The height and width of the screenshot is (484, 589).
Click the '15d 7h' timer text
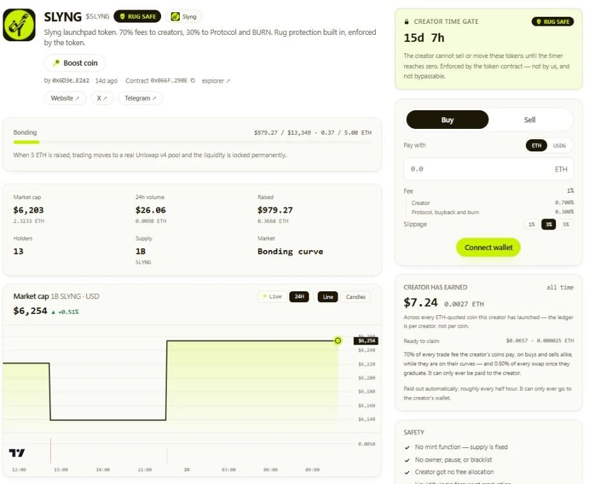[x=424, y=38]
